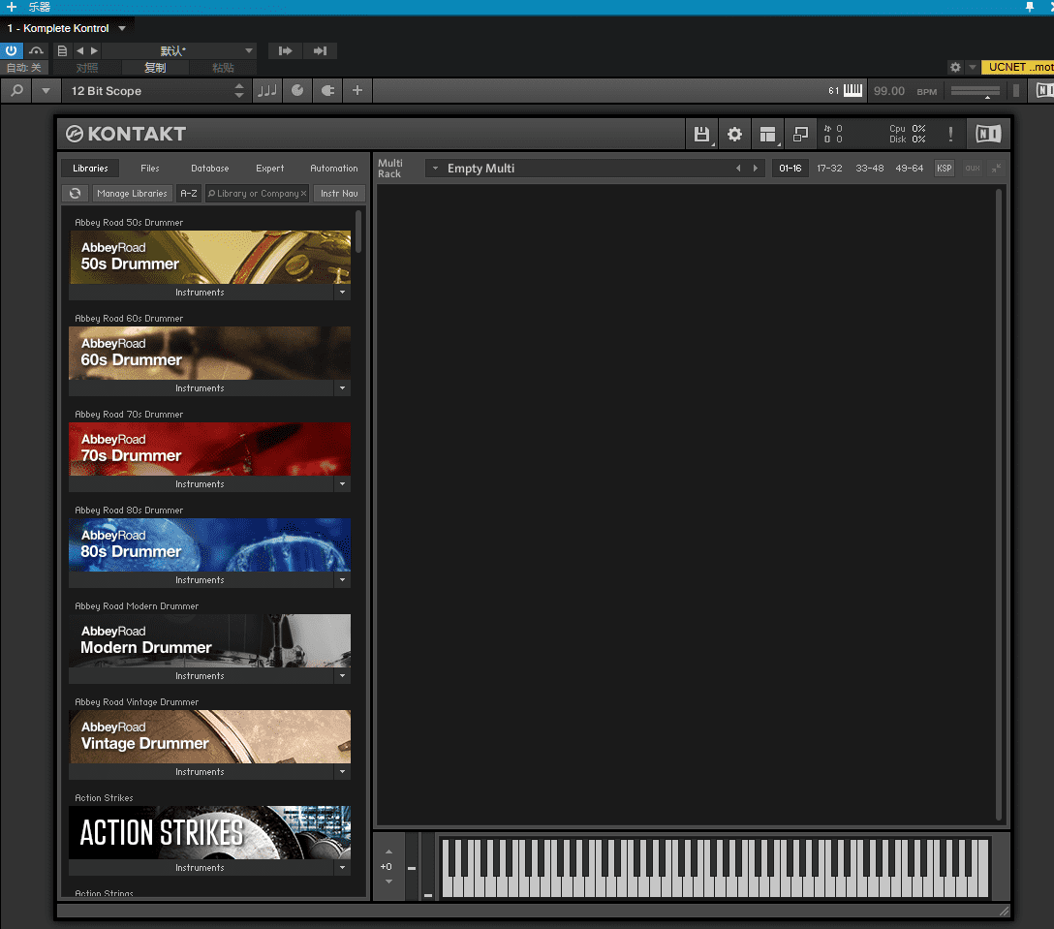Switch to the Expert tab
Screen dimensions: 1054x929
pos(269,168)
